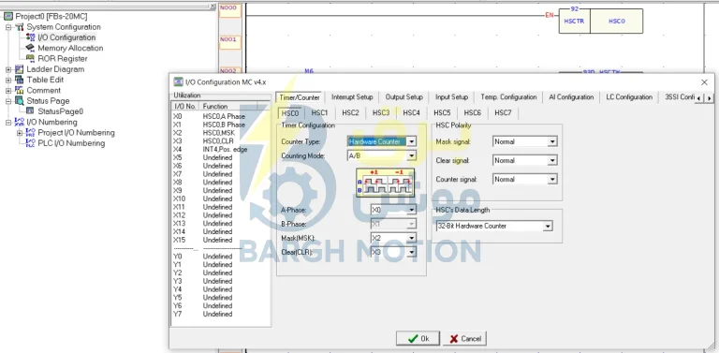The height and width of the screenshot is (353, 719).
Task: Click the Status Page icon
Action: [x=20, y=101]
